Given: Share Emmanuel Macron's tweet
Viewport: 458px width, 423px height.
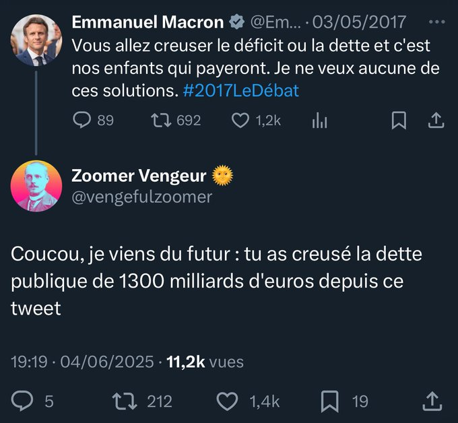Looking at the screenshot, I should click(436, 121).
